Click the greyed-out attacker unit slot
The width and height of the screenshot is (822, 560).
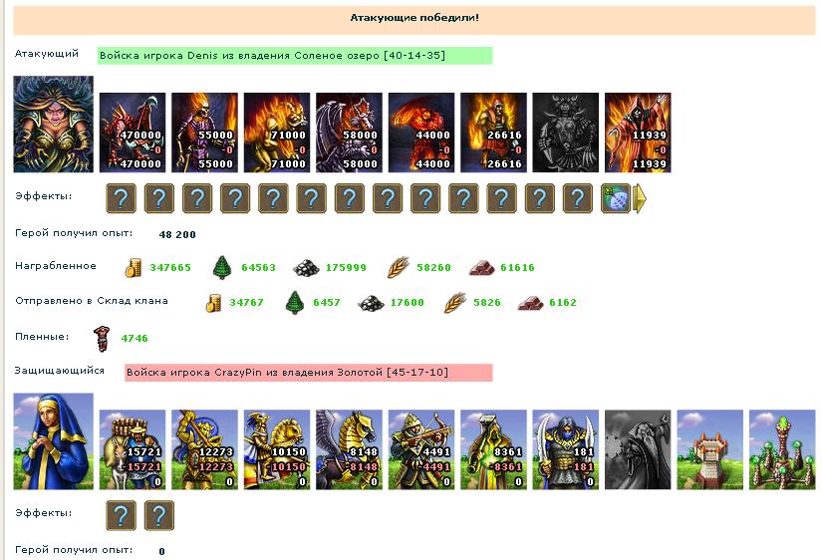(566, 133)
